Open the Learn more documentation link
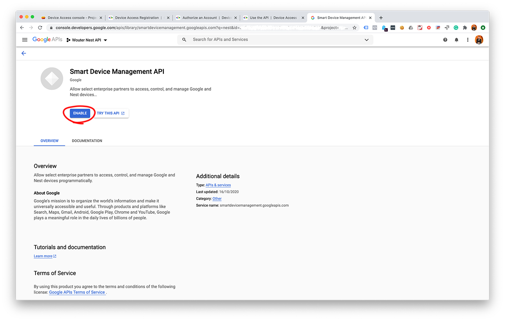Viewport: 505px width, 321px height. (x=45, y=256)
